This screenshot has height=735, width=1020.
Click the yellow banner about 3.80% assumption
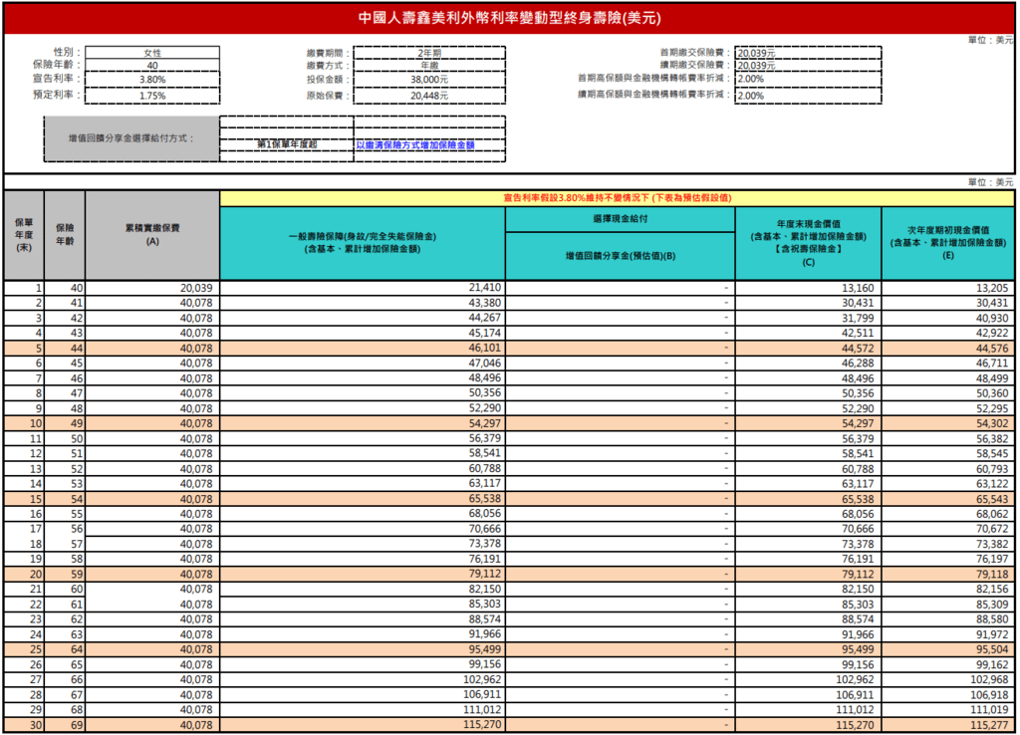[617, 198]
